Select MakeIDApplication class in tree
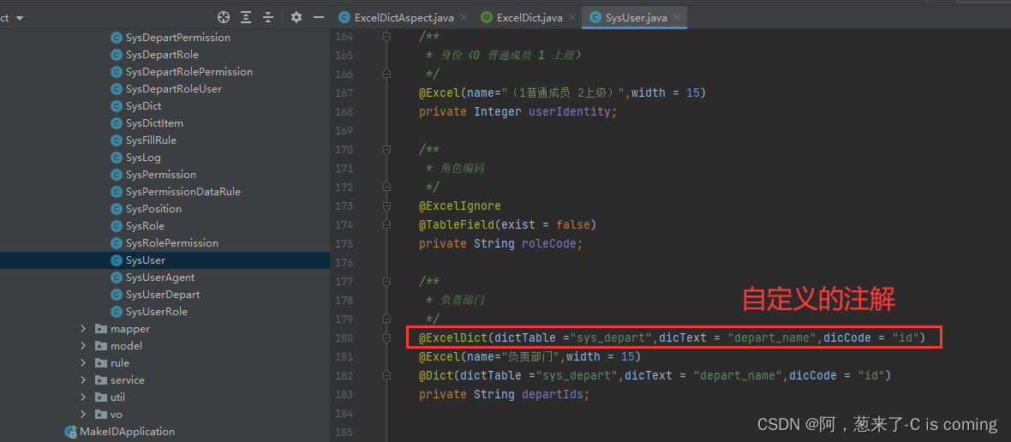The height and width of the screenshot is (442, 1011). click(127, 431)
